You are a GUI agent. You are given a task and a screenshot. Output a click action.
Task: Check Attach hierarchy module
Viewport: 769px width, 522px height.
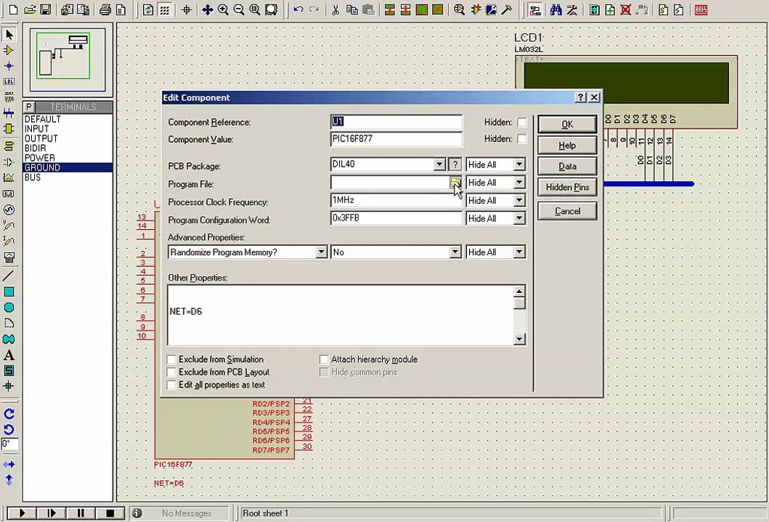coord(324,360)
